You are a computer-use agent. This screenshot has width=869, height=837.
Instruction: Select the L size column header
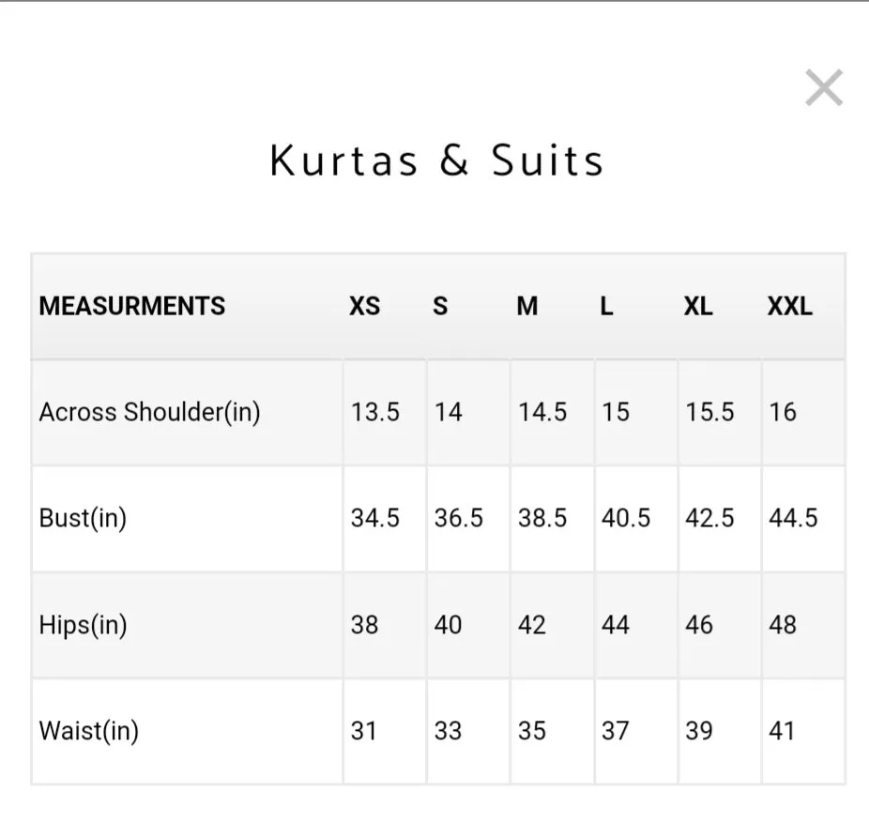click(x=607, y=306)
